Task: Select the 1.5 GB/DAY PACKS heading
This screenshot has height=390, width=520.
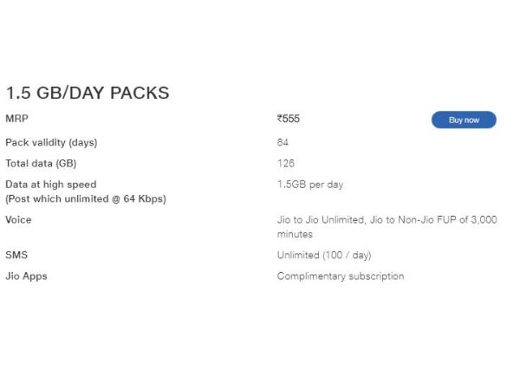Action: pos(88,93)
